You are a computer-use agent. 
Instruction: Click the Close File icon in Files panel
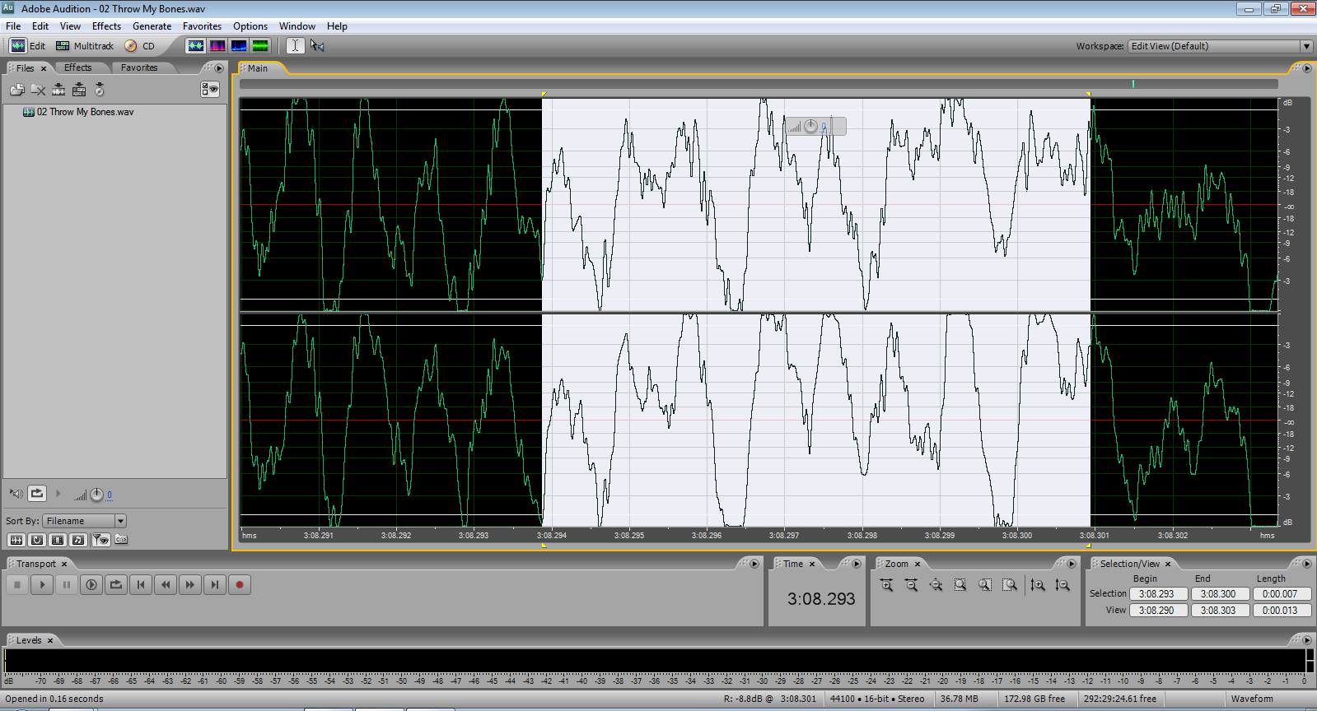(x=38, y=90)
